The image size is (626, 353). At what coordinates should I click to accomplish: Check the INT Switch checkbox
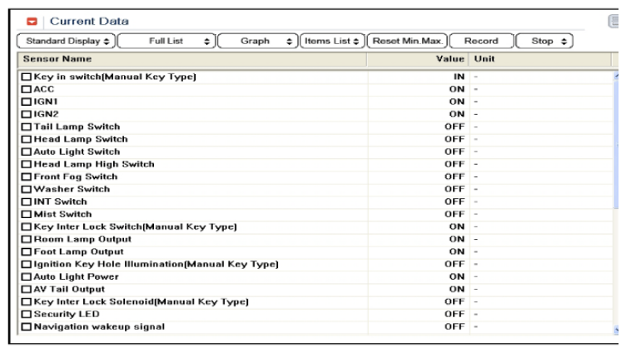pyautogui.click(x=27, y=201)
